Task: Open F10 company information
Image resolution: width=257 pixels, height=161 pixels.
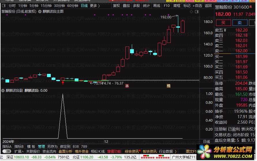Action: pos(167,6)
